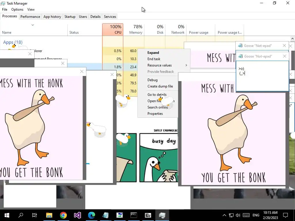Collapse sort chevron above Name column
Image resolution: width=295 pixels, height=221 pixels.
click(33, 25)
